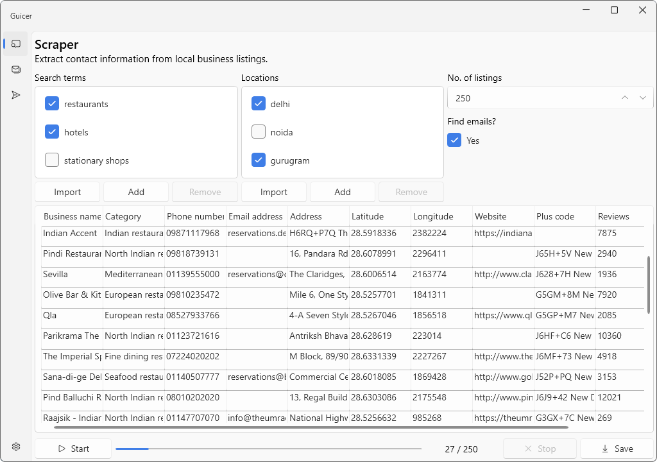Open the mail icon page in the sidebar
This screenshot has height=462, width=657.
point(16,69)
